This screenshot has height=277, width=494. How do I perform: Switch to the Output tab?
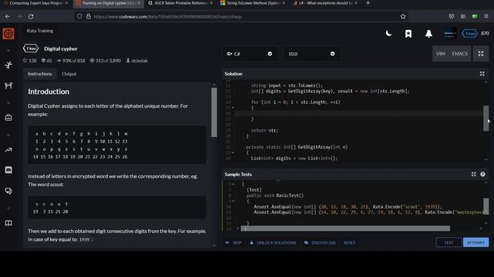(x=69, y=74)
